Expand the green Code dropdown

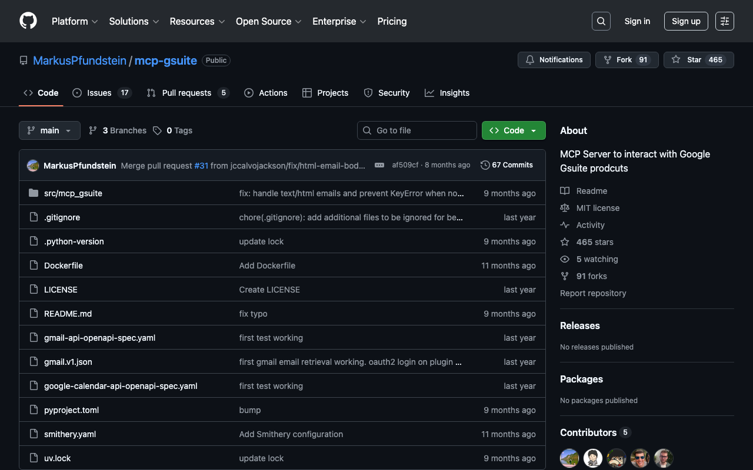513,130
